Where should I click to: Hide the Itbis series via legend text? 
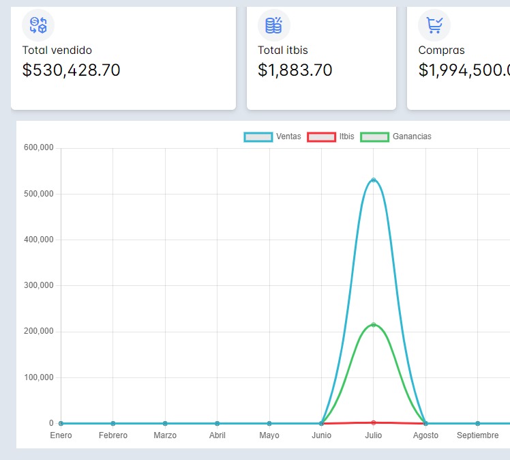(x=346, y=136)
